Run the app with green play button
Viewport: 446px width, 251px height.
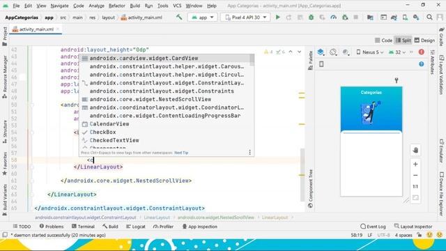click(277, 17)
